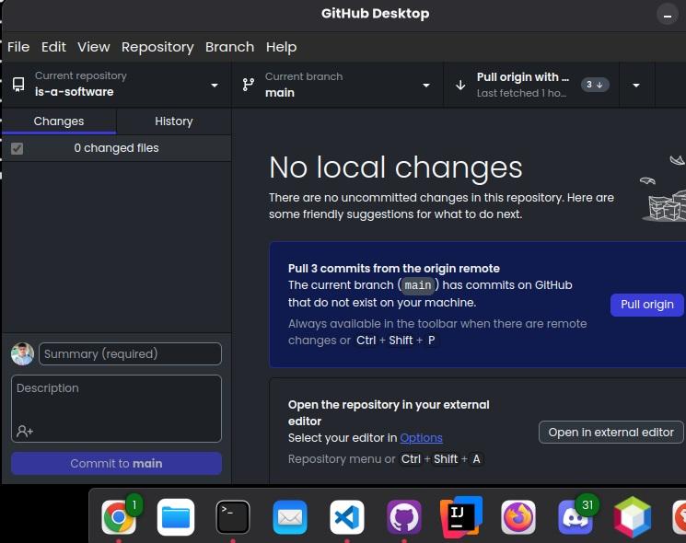Expand the Current repository dropdown
The width and height of the screenshot is (686, 543).
point(215,86)
